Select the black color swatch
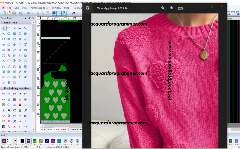 tap(22, 141)
